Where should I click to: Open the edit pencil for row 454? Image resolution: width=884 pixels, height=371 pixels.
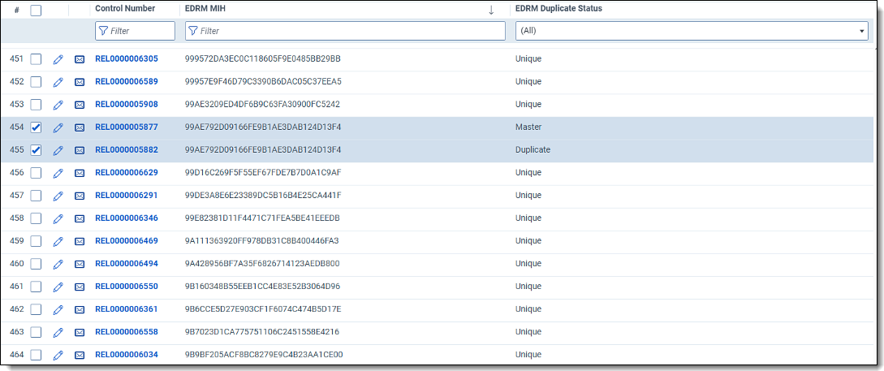coord(58,127)
